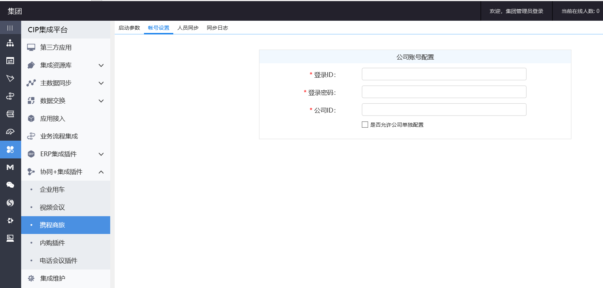Open 第三方应用 via monitor icon
The image size is (603, 288).
31,47
